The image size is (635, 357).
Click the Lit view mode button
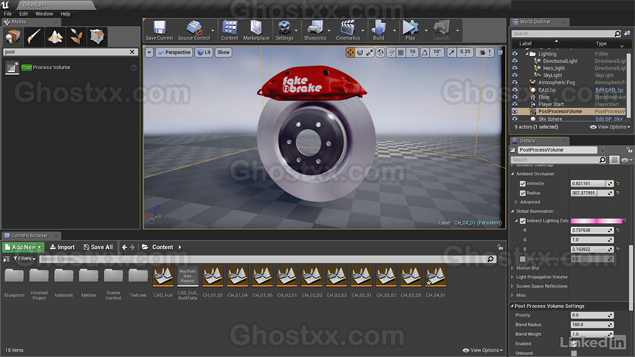coord(204,52)
